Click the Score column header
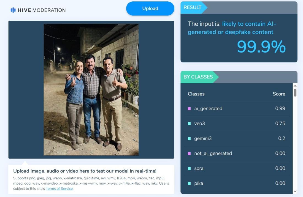The image size is (303, 197). [279, 94]
